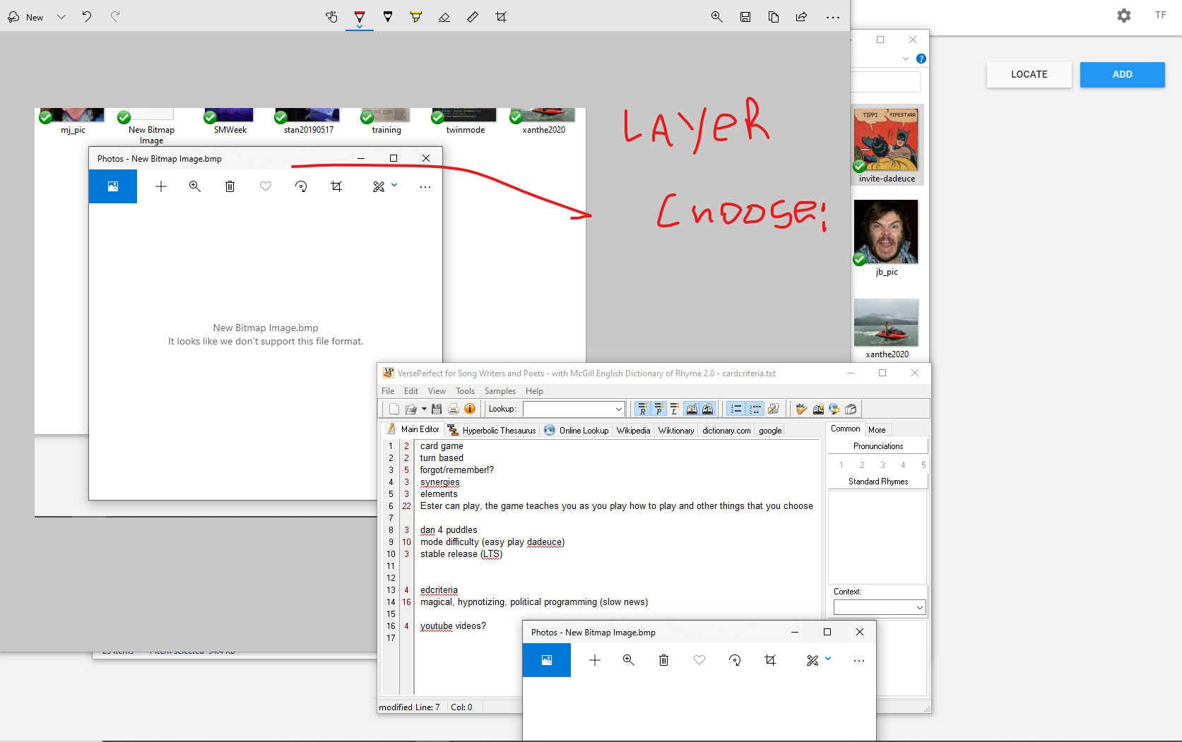Screen dimensions: 1182x742
Task: Open the Context dropdown in VersePerfect
Action: [x=919, y=607]
